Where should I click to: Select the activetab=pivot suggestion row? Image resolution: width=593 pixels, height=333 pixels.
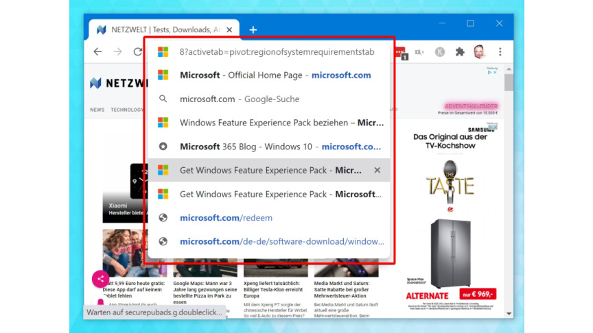pos(269,51)
